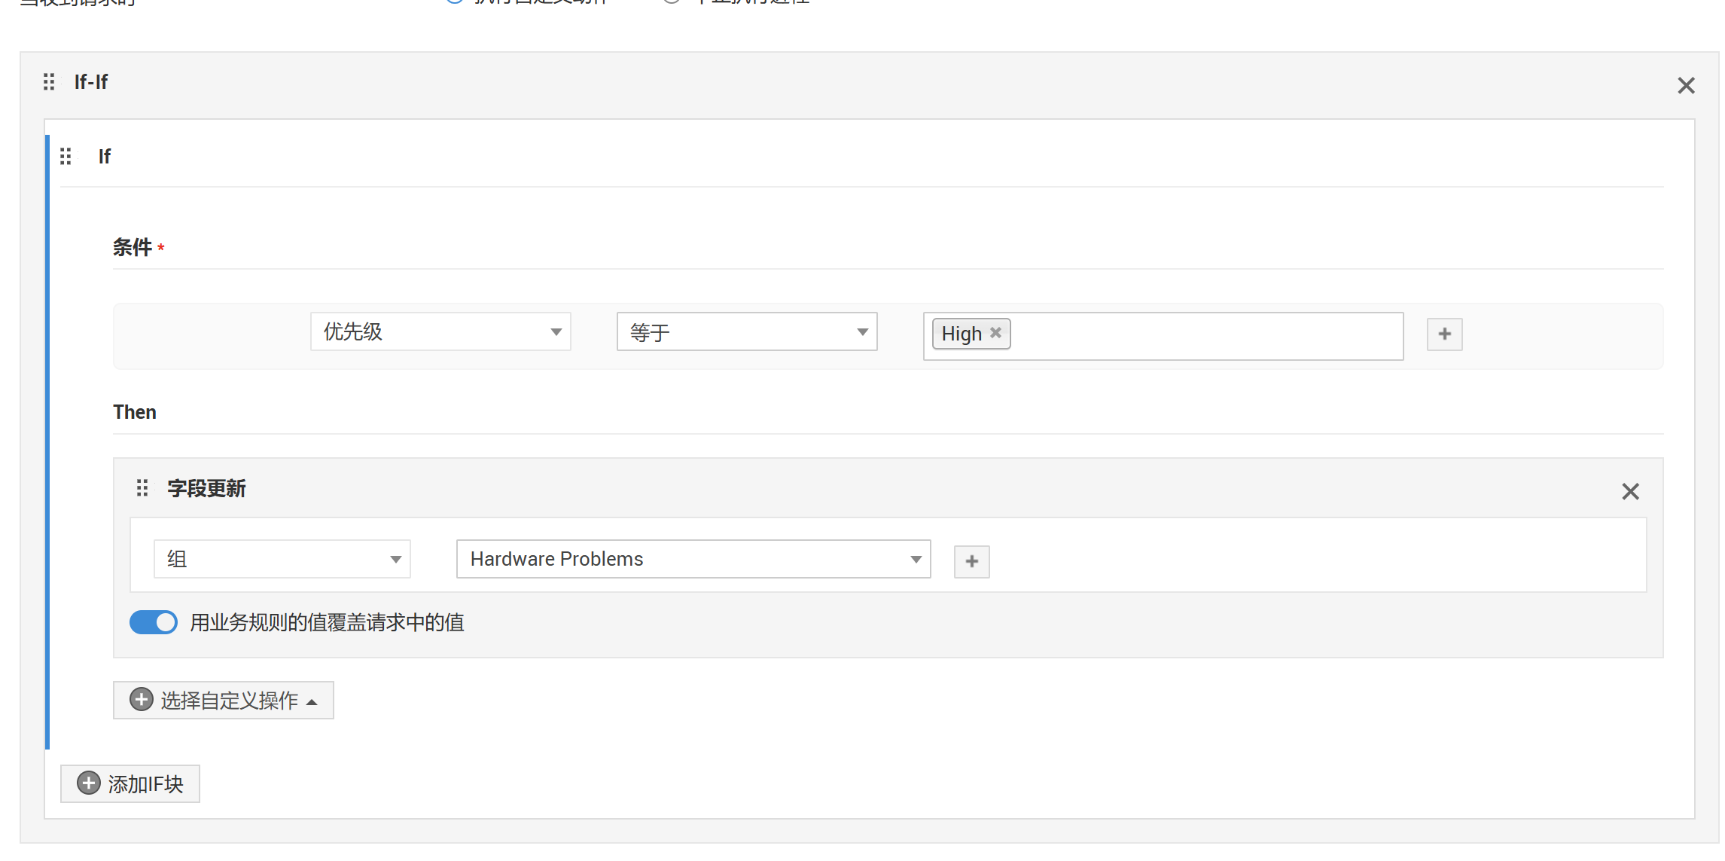Remove the High tag
Image resolution: width=1725 pixels, height=861 pixels.
[x=995, y=332]
